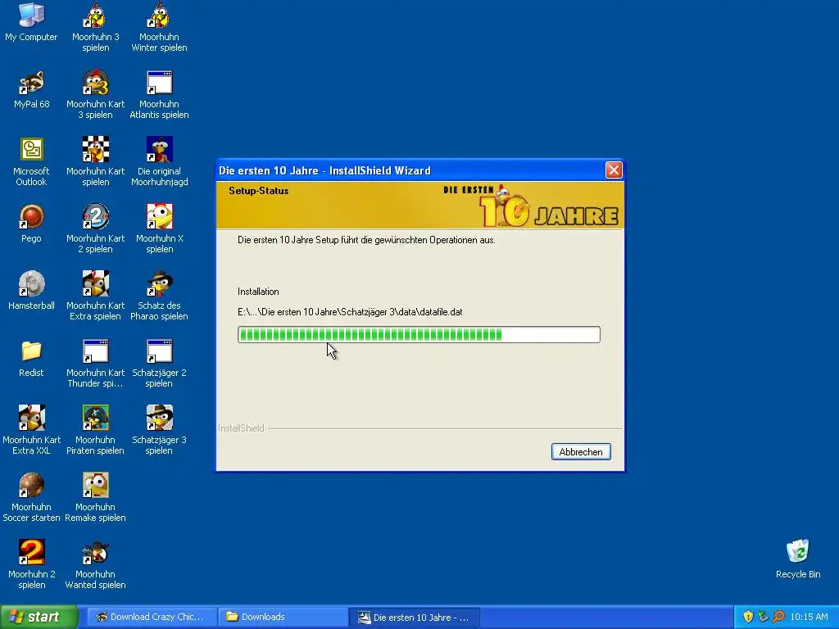Click the magnifier tray icon
This screenshot has height=629, width=839.
[x=778, y=618]
